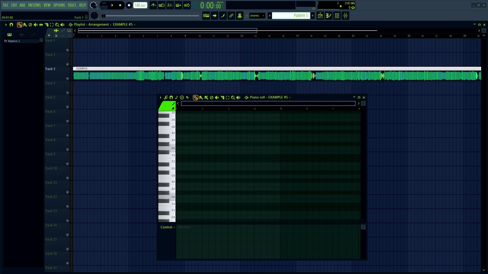This screenshot has height=274, width=488.
Task: Toggle loop recording button
Action: (187, 5)
